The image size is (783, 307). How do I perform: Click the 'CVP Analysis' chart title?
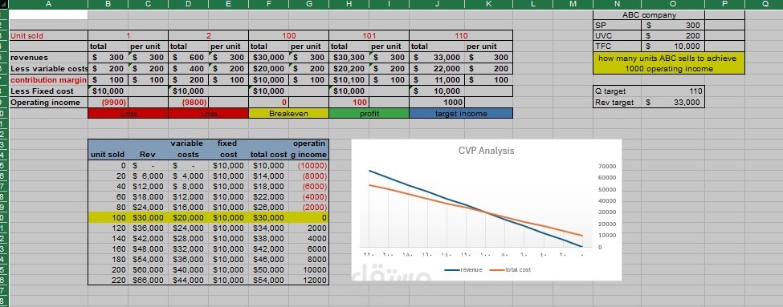click(486, 151)
